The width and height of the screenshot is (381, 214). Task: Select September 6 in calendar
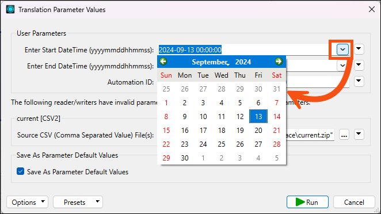258,103
